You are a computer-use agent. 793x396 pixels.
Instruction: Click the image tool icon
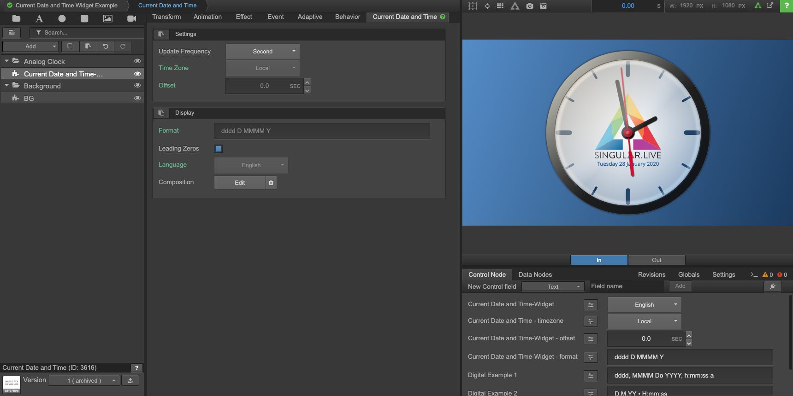coord(107,18)
